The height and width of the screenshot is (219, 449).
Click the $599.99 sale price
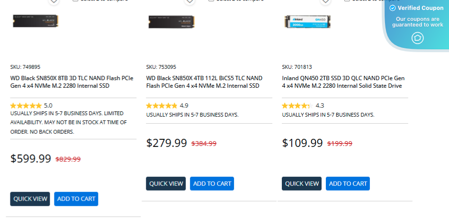pos(31,159)
